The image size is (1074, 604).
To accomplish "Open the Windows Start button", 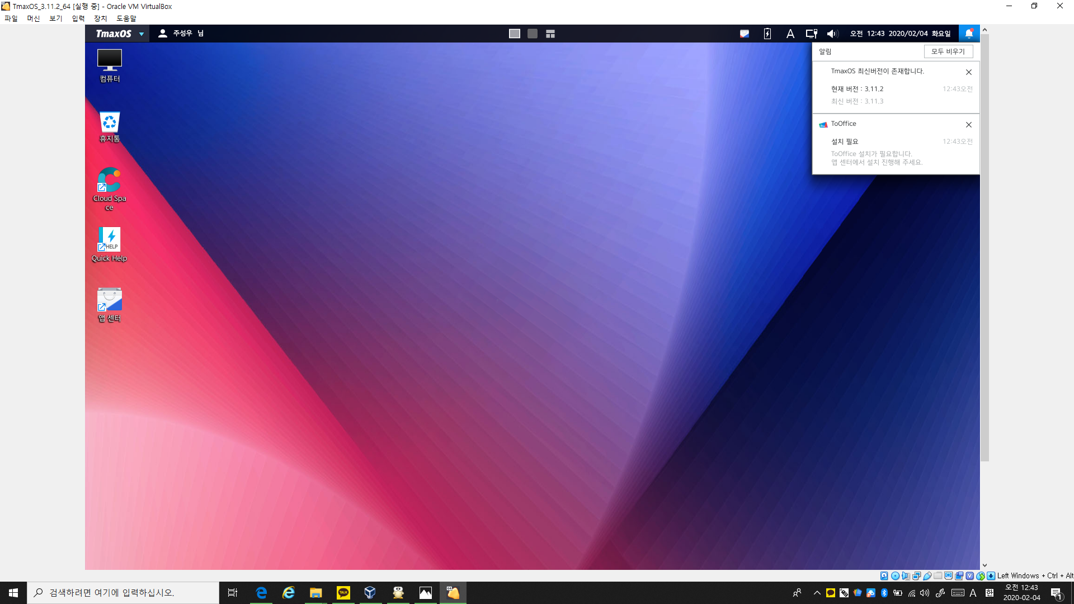I will click(x=13, y=593).
